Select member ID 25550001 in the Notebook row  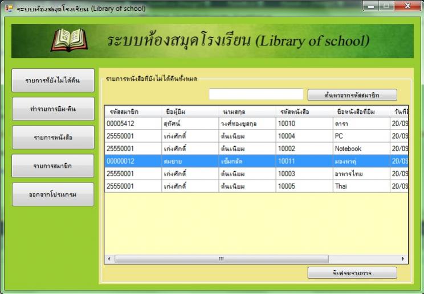133,148
